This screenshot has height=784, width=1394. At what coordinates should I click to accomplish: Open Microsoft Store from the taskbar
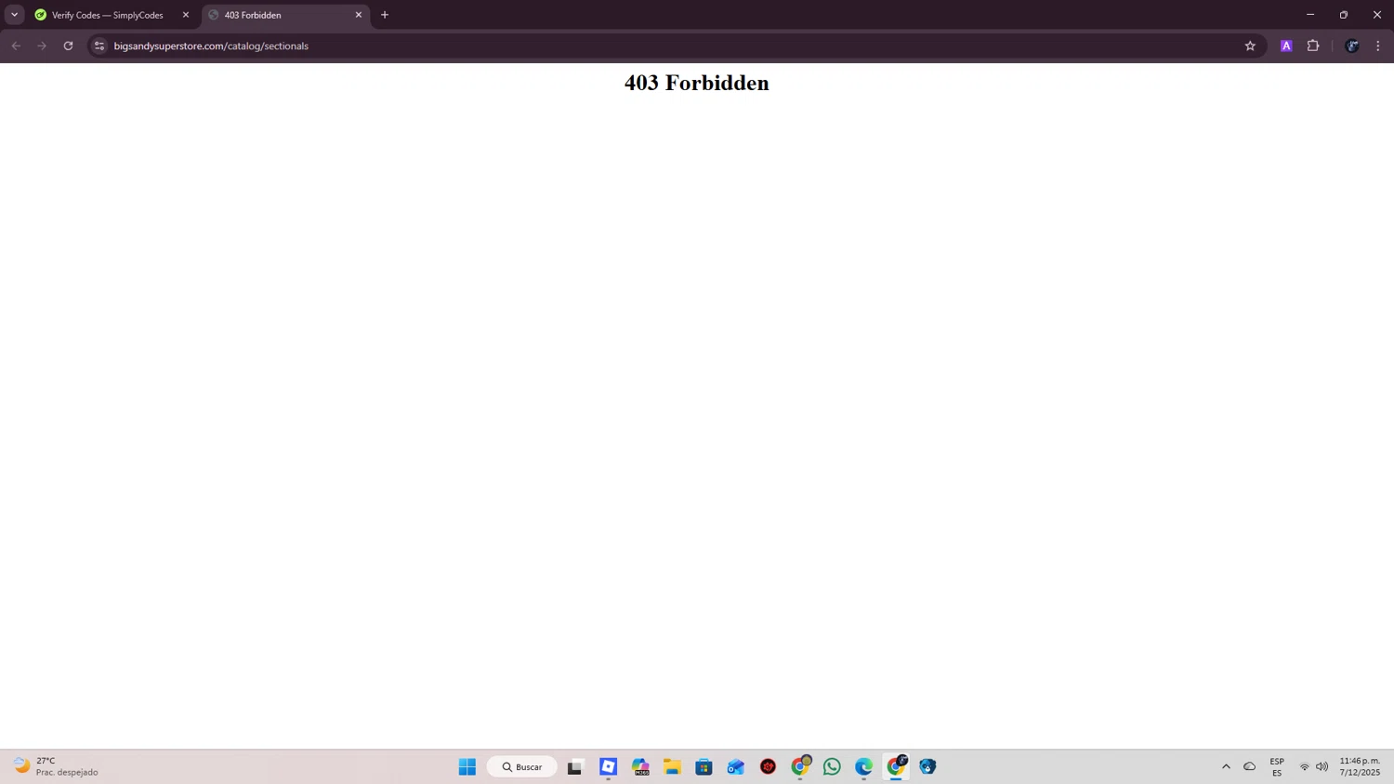(704, 766)
